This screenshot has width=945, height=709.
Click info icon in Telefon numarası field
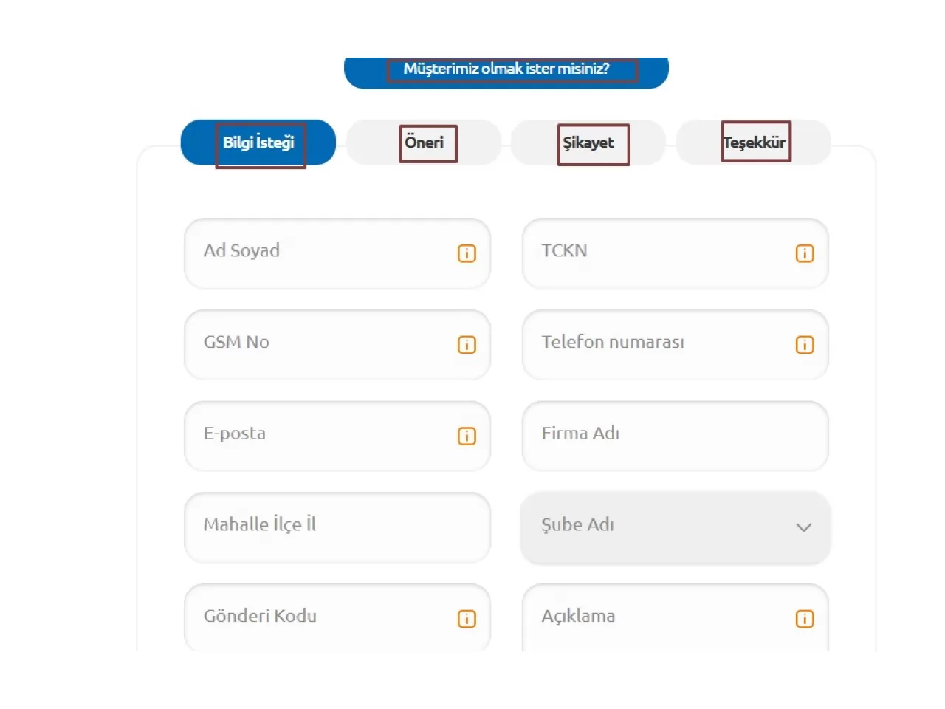pyautogui.click(x=805, y=345)
